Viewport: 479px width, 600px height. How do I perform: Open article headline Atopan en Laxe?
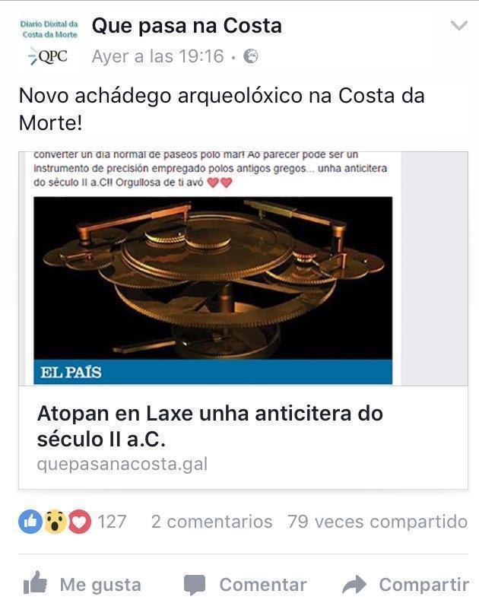tap(210, 426)
